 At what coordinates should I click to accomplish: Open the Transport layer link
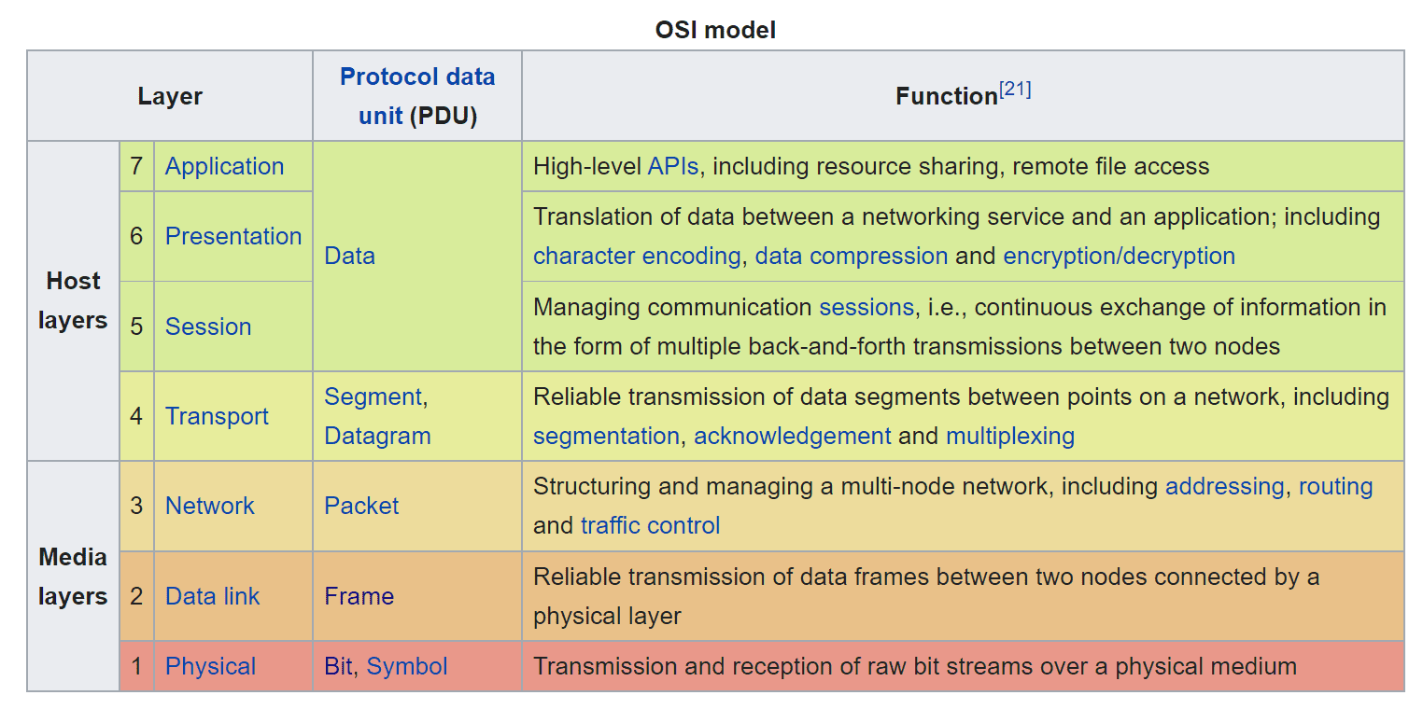[x=217, y=416]
